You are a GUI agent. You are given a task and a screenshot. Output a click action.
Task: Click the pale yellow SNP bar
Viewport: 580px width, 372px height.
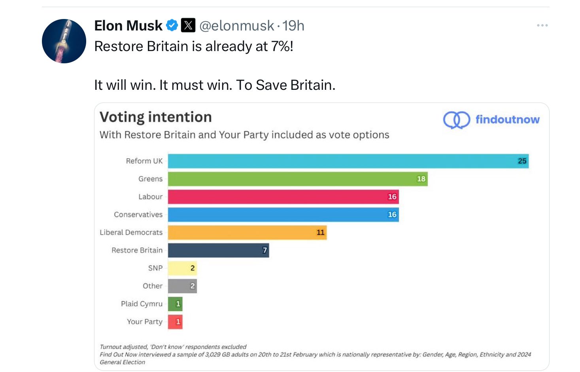coord(182,268)
